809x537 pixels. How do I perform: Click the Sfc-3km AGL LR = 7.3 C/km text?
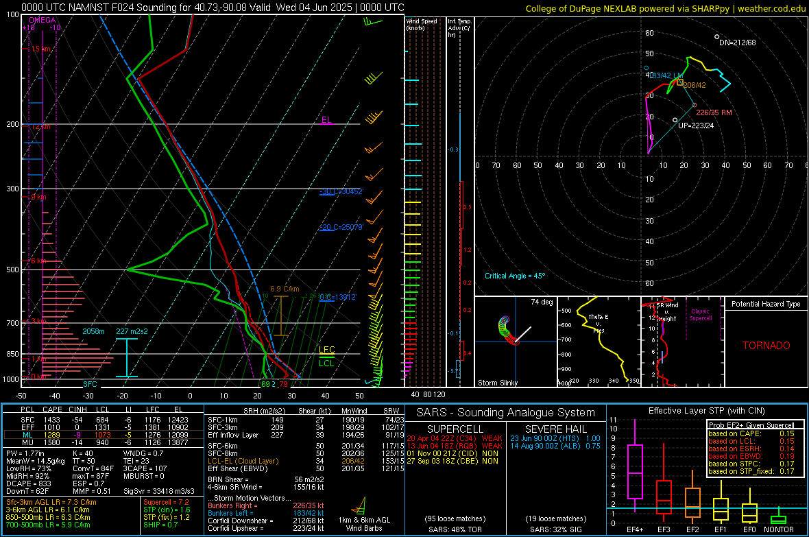tap(51, 502)
